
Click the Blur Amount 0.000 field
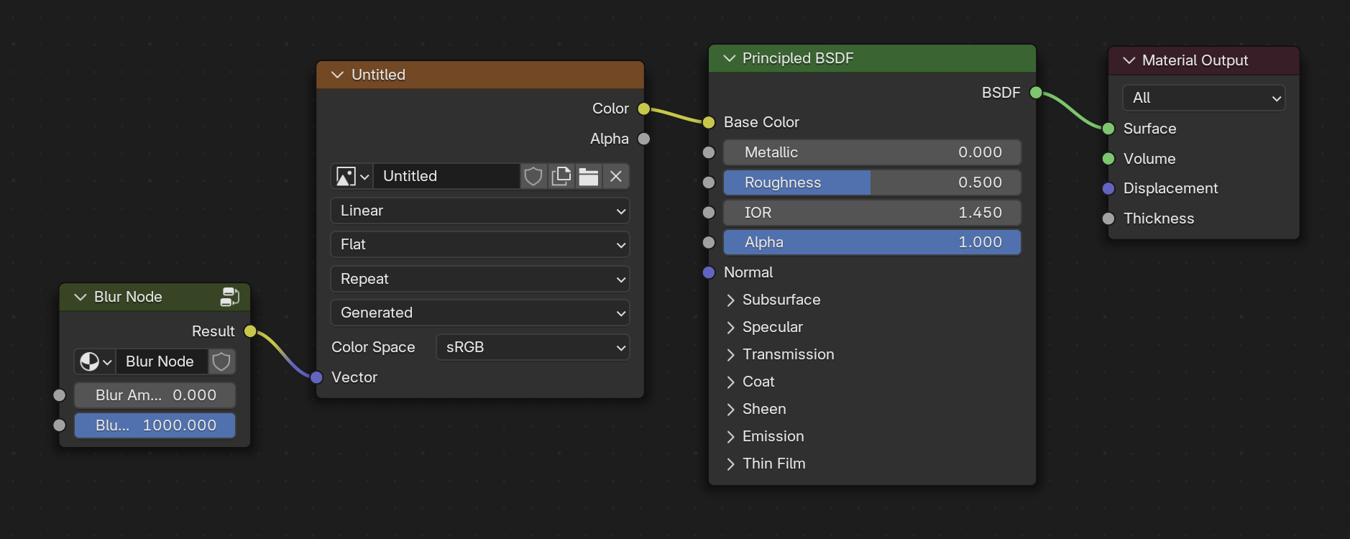click(x=155, y=395)
